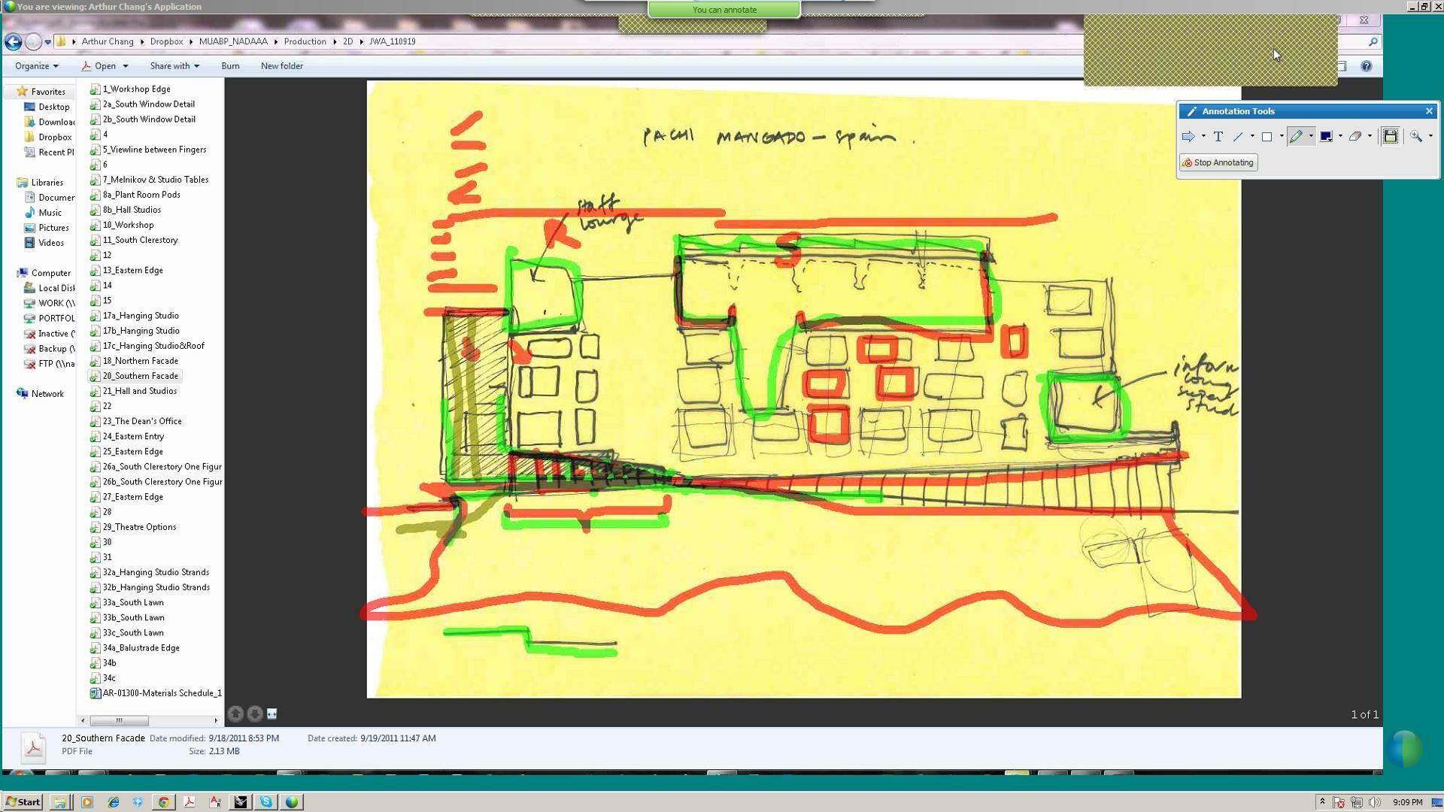Click the Explorer forward navigation button

(33, 42)
